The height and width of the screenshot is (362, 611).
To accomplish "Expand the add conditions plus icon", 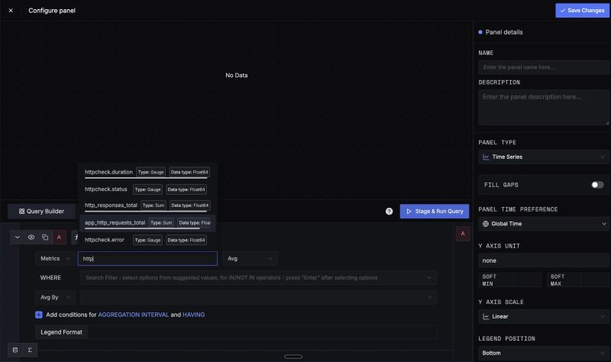I will [39, 315].
